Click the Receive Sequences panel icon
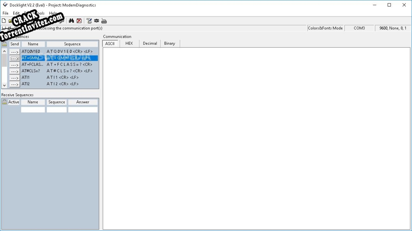412x231 pixels. pyautogui.click(x=4, y=102)
